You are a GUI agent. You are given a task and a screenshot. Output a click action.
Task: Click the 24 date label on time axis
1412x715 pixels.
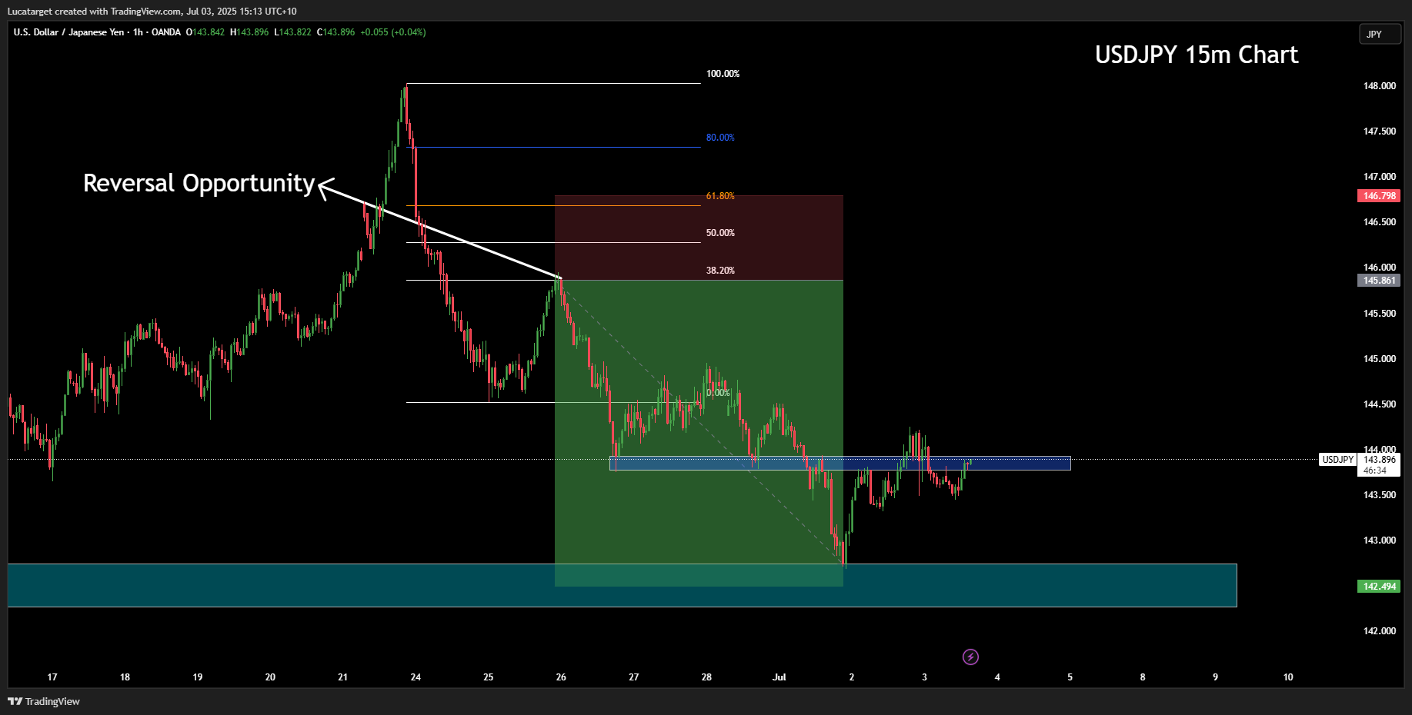click(x=416, y=677)
